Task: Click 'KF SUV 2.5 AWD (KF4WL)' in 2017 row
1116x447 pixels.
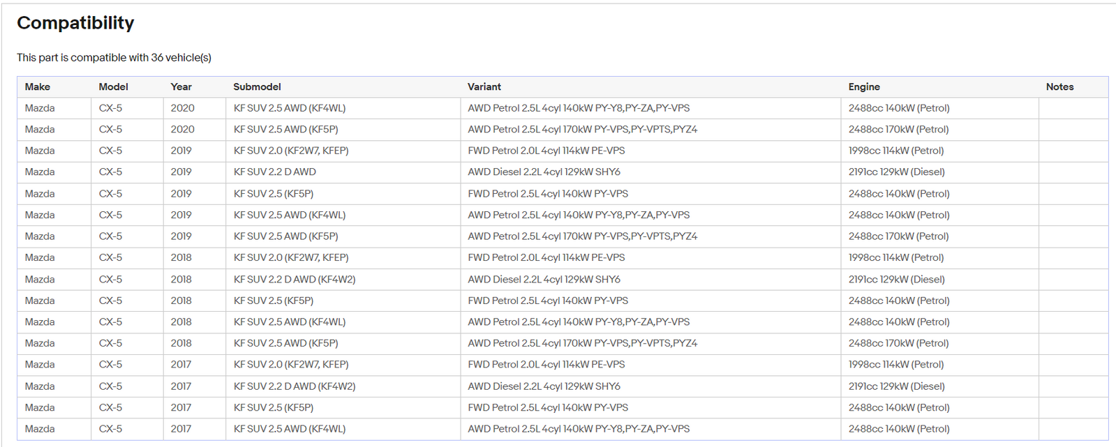Action: (x=290, y=429)
